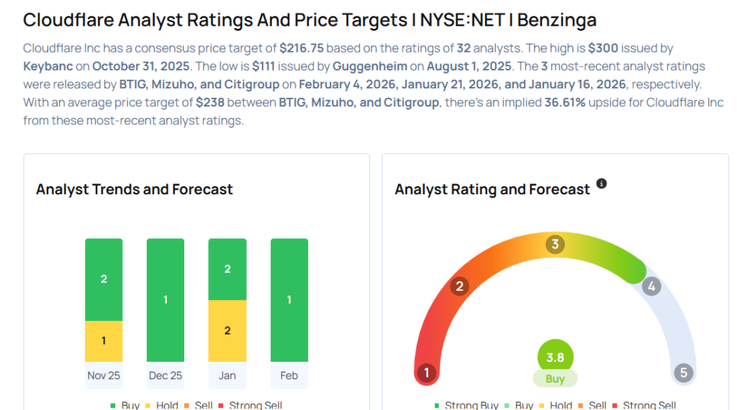The width and height of the screenshot is (737, 410).
Task: Open the Keybanc analyst link
Action: coord(52,66)
